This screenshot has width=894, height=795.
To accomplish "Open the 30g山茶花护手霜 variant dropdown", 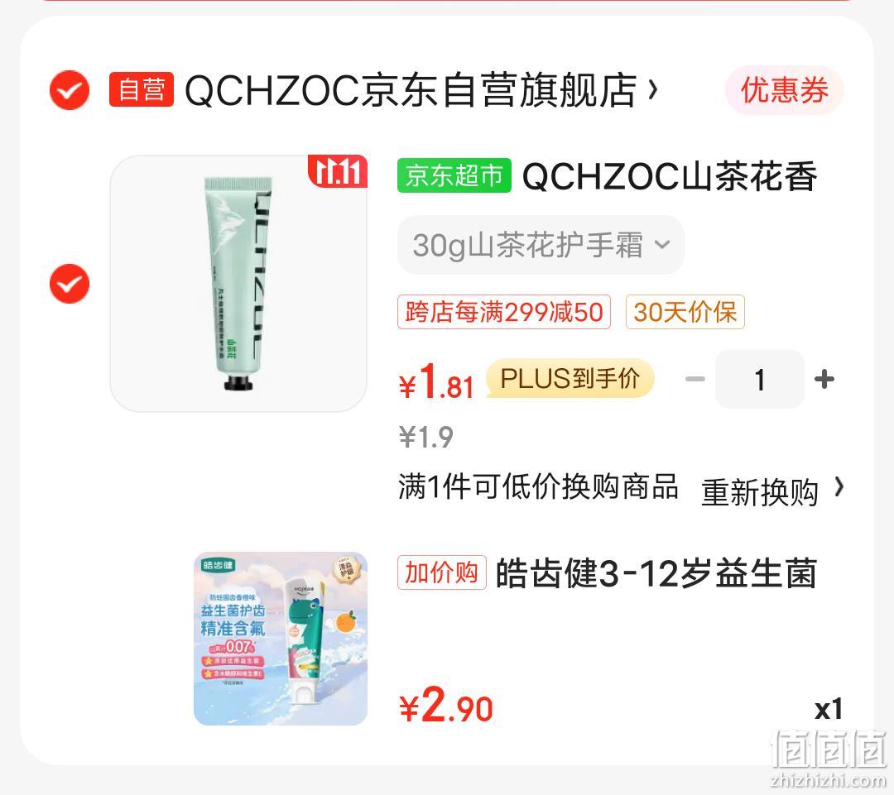I will (541, 245).
